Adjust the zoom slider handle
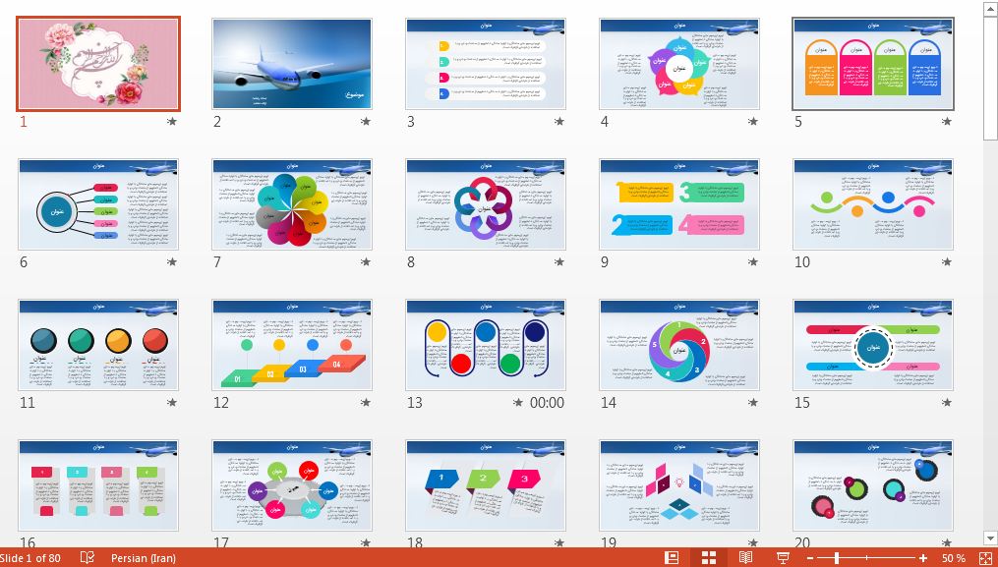 [837, 558]
